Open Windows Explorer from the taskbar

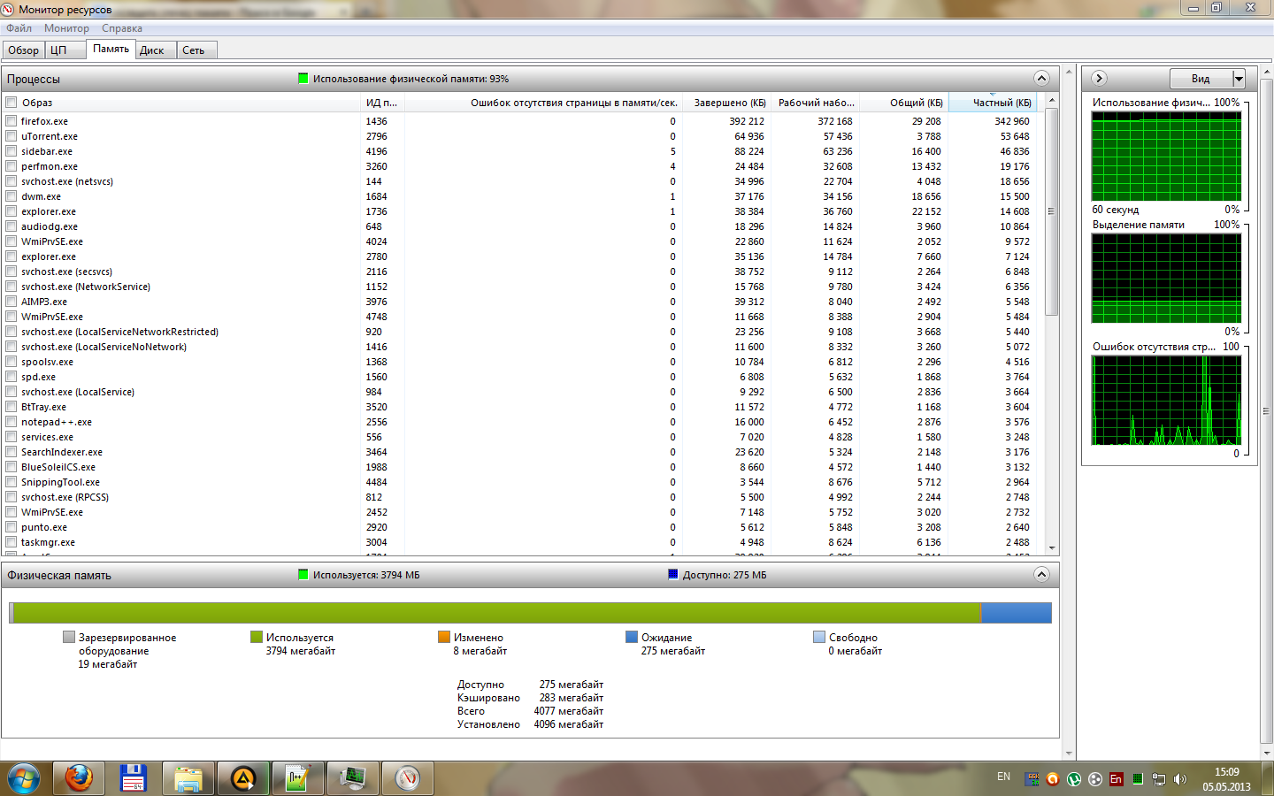click(x=188, y=778)
